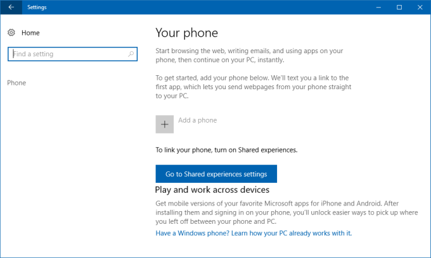Open the Home settings page label
Viewport: 431px width, 258px height.
tap(30, 33)
